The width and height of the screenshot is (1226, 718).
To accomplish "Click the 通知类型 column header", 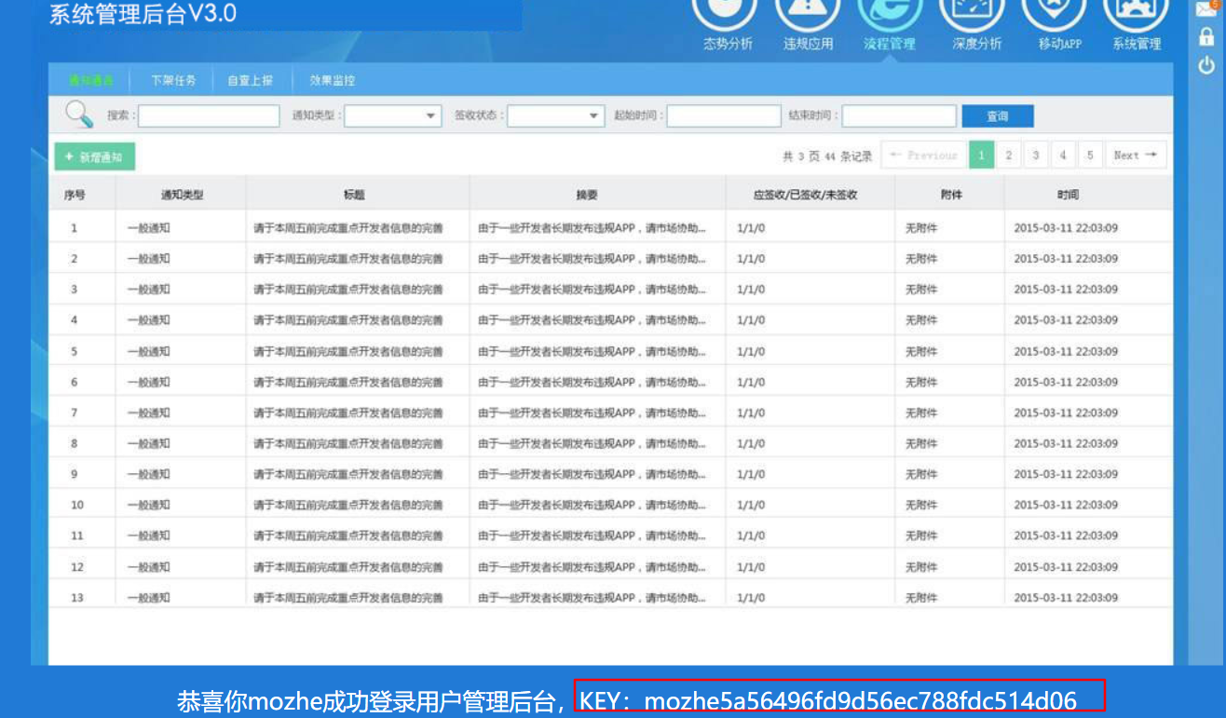I will click(182, 196).
